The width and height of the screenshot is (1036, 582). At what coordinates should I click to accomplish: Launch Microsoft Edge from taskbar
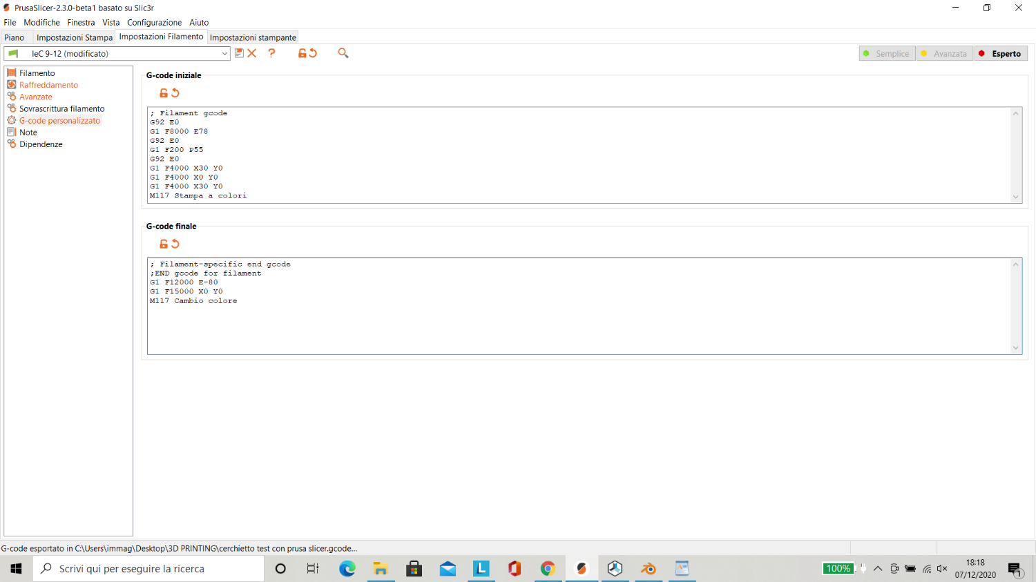[x=347, y=569]
